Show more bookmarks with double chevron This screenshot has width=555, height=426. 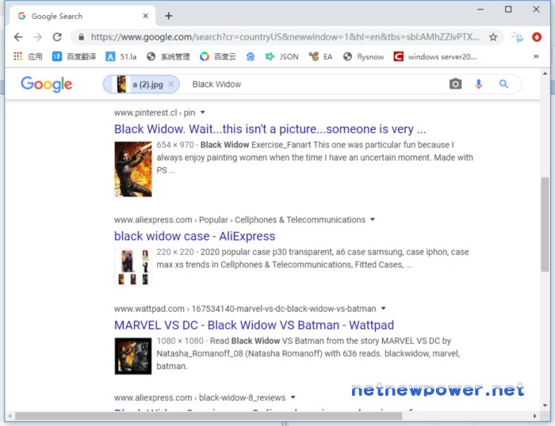536,56
